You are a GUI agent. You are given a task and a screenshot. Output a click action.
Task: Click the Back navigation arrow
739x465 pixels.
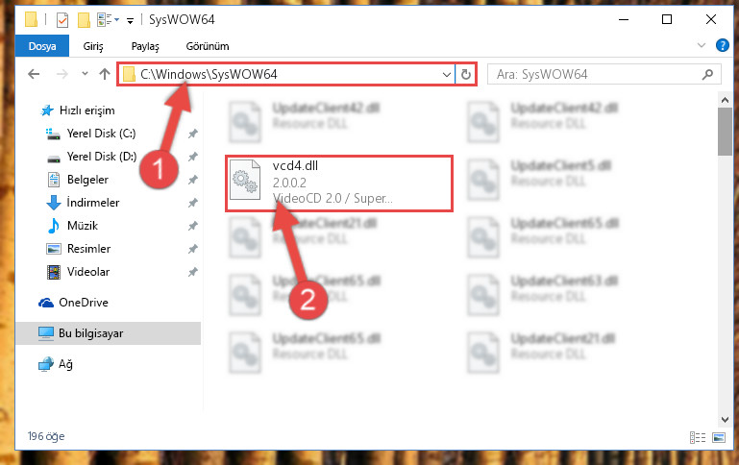coord(34,74)
